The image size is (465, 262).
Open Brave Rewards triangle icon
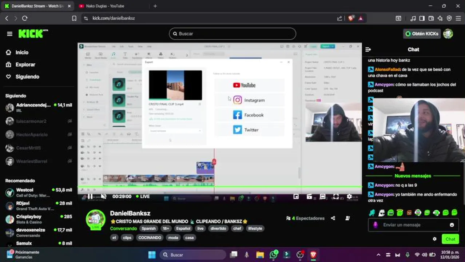tap(361, 18)
